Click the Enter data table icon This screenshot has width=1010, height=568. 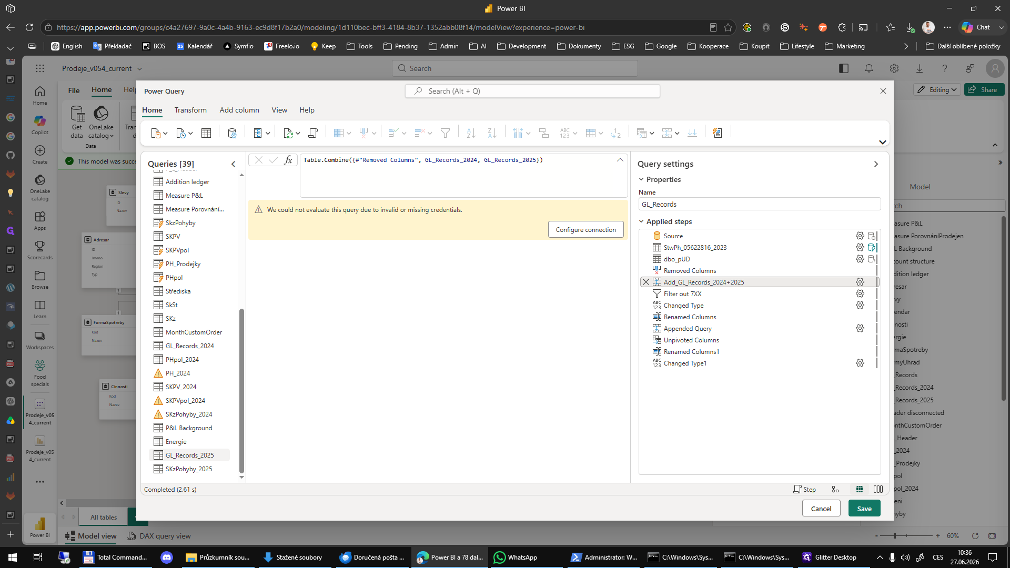(x=206, y=133)
